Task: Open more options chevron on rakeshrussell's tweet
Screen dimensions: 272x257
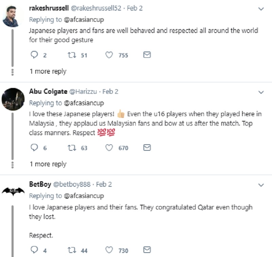Action: (261, 9)
